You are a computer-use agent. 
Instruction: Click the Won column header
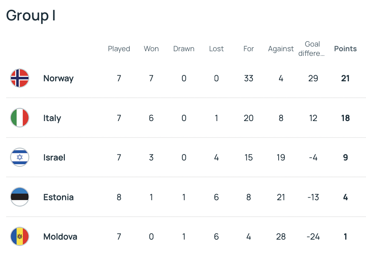[x=151, y=49]
